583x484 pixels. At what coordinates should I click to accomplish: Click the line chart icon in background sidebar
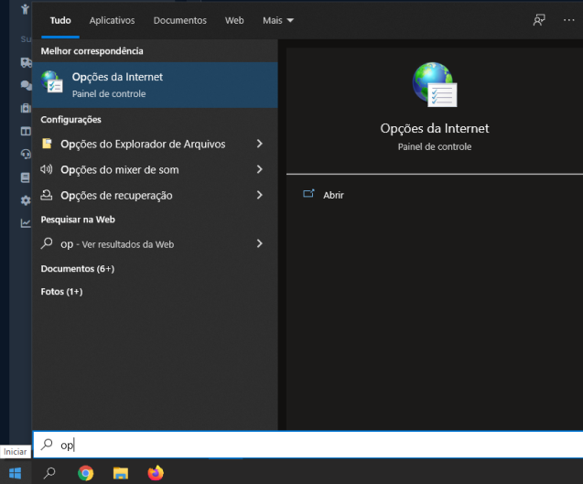click(26, 223)
